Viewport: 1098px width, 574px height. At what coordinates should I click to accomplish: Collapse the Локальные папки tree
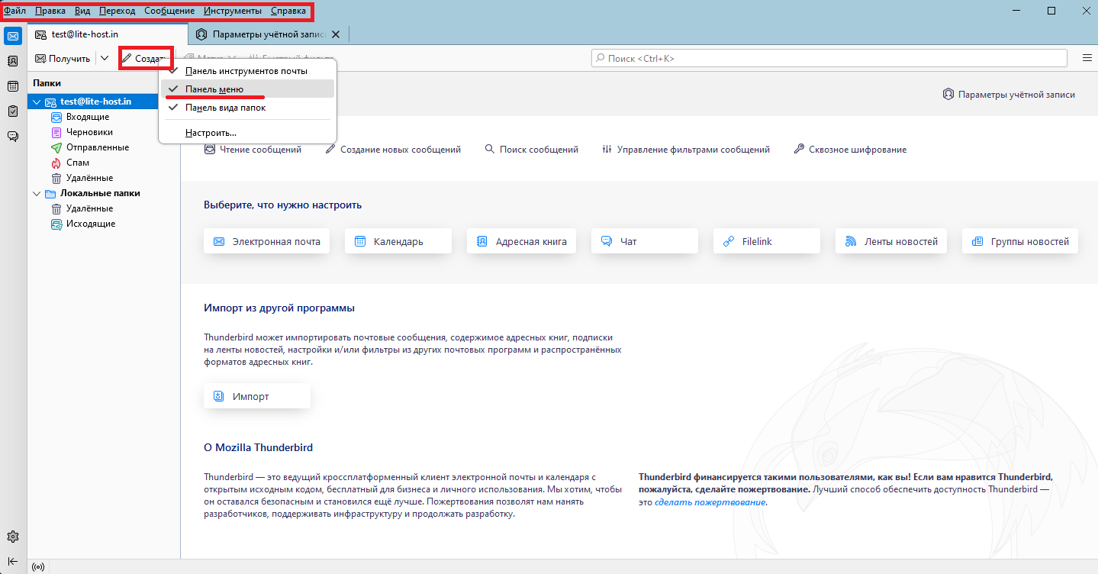[x=36, y=193]
